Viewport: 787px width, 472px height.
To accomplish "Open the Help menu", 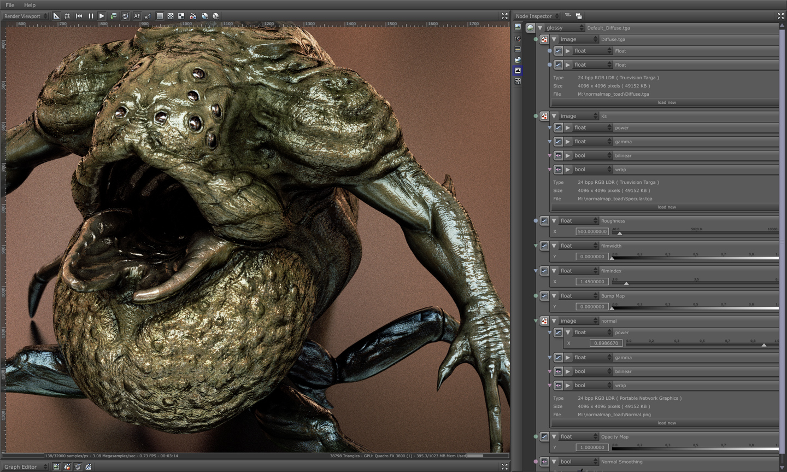I will pos(30,5).
